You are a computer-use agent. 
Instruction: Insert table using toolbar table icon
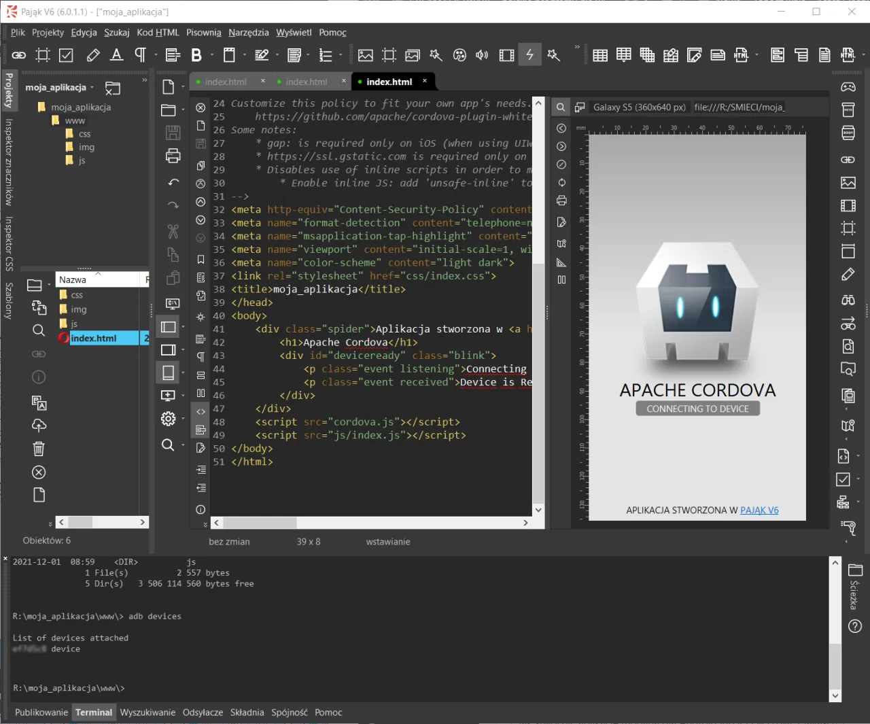click(600, 55)
